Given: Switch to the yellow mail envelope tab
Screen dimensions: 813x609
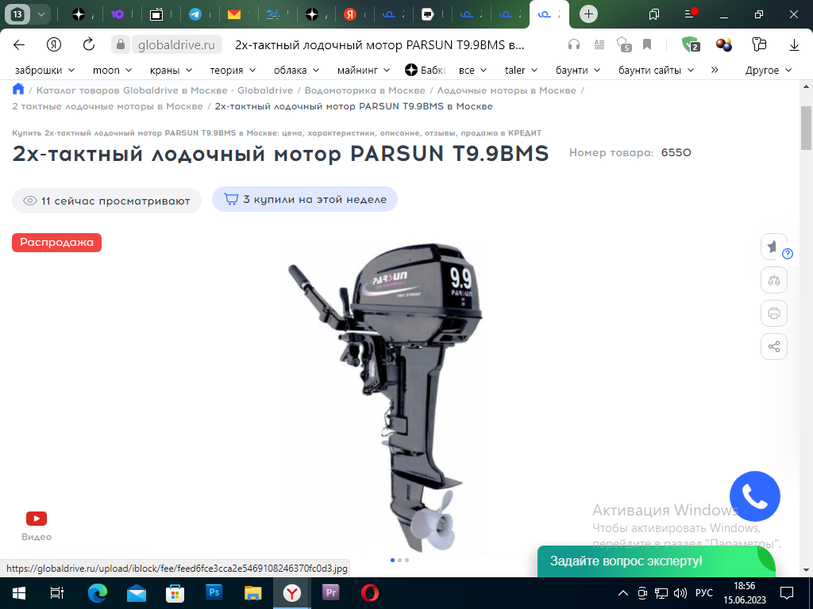Looking at the screenshot, I should [234, 14].
